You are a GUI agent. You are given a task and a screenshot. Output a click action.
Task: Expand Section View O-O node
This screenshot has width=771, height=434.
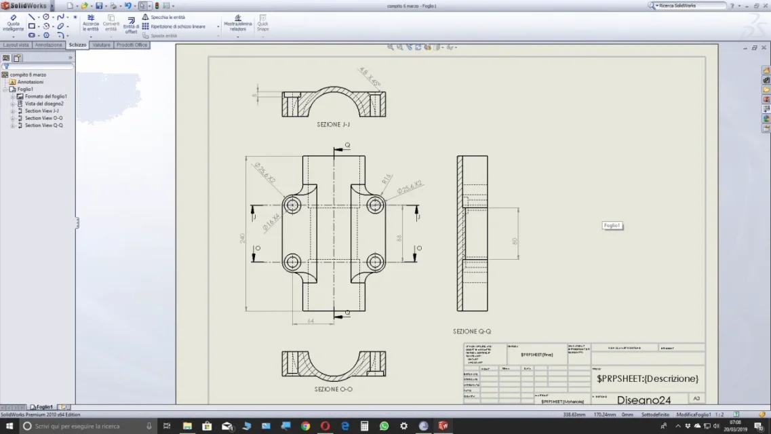pyautogui.click(x=13, y=119)
